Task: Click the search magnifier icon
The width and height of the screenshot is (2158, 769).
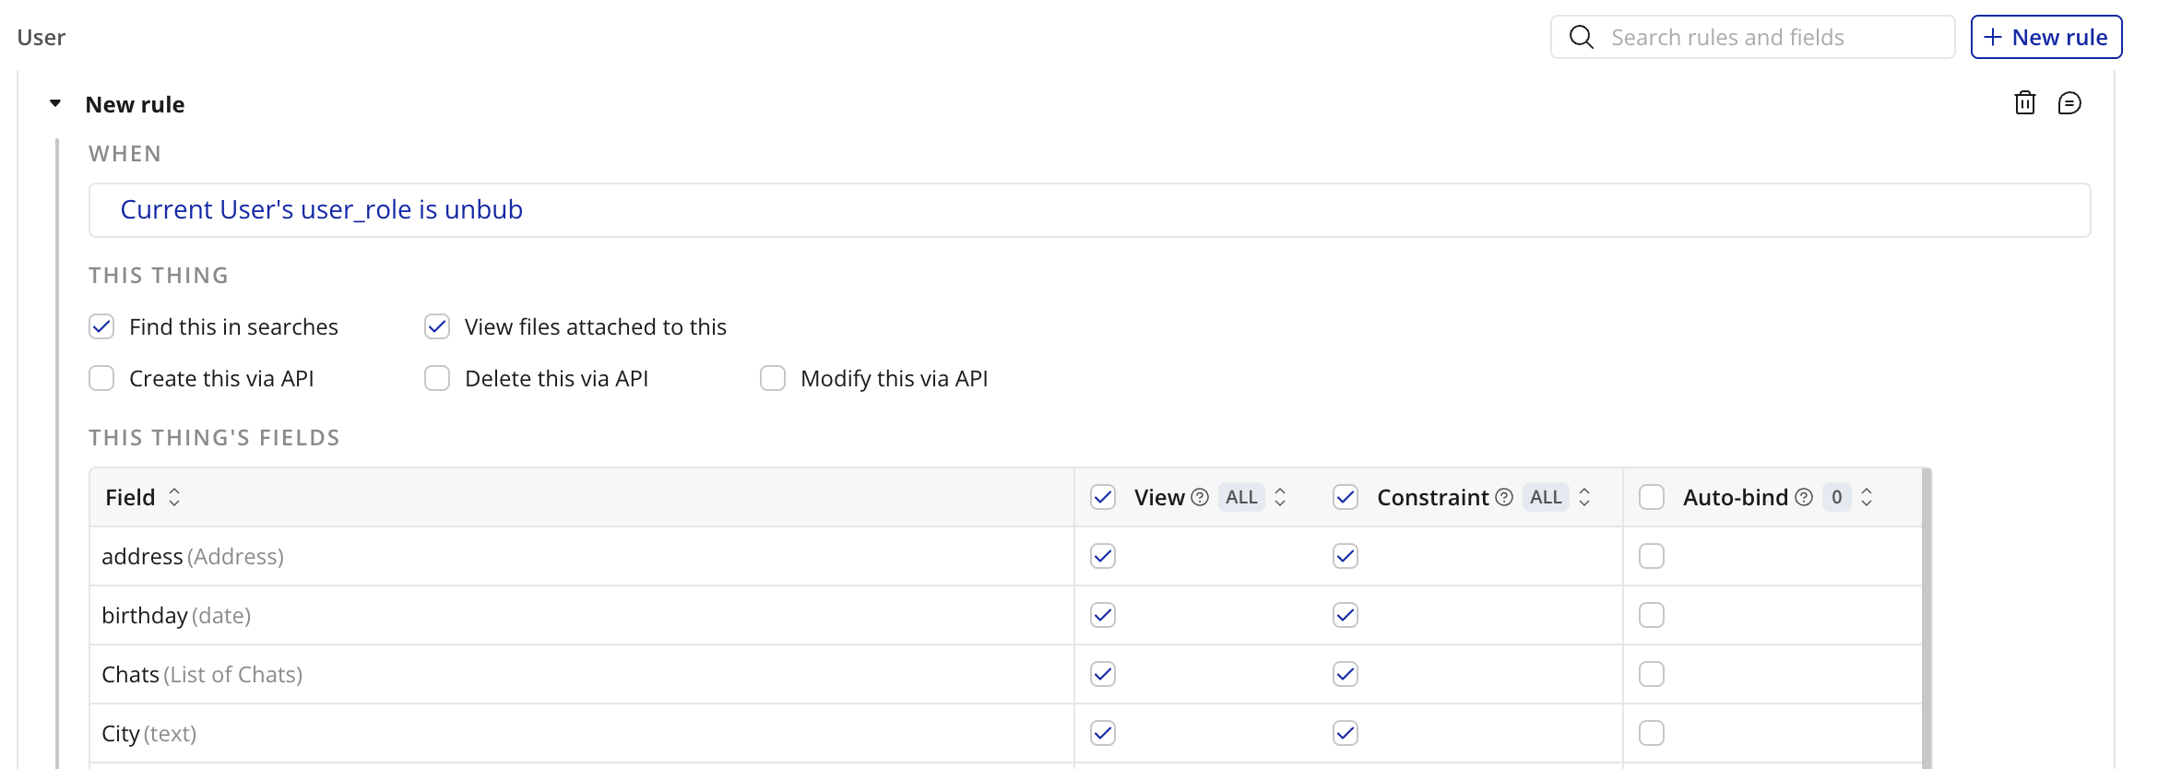Action: coord(1582,37)
